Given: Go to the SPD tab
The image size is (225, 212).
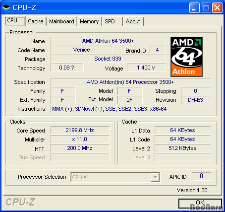Looking at the screenshot, I should coord(112,21).
